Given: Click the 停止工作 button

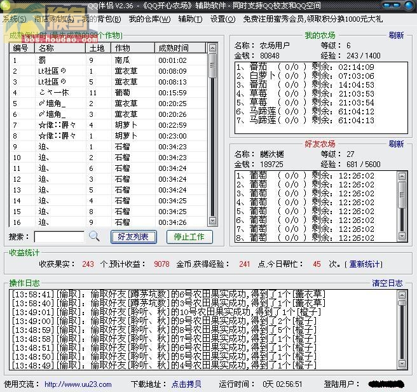Looking at the screenshot, I should tap(189, 237).
